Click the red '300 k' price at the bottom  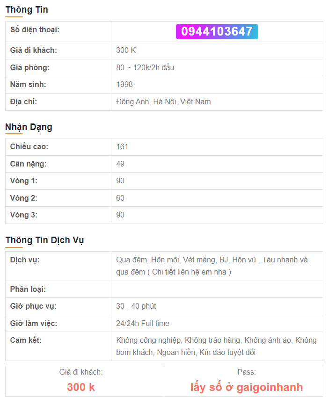pos(81,387)
